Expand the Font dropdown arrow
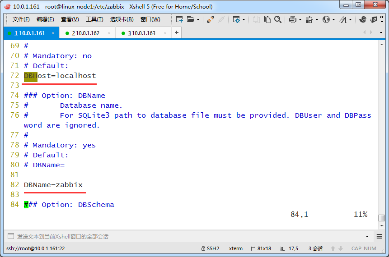 [350, 19]
